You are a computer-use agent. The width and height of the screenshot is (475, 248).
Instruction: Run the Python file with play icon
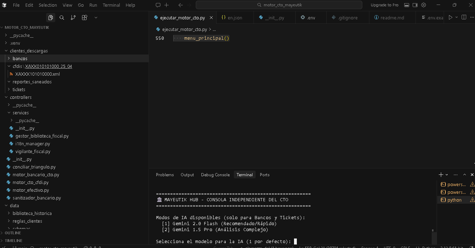pos(450,17)
